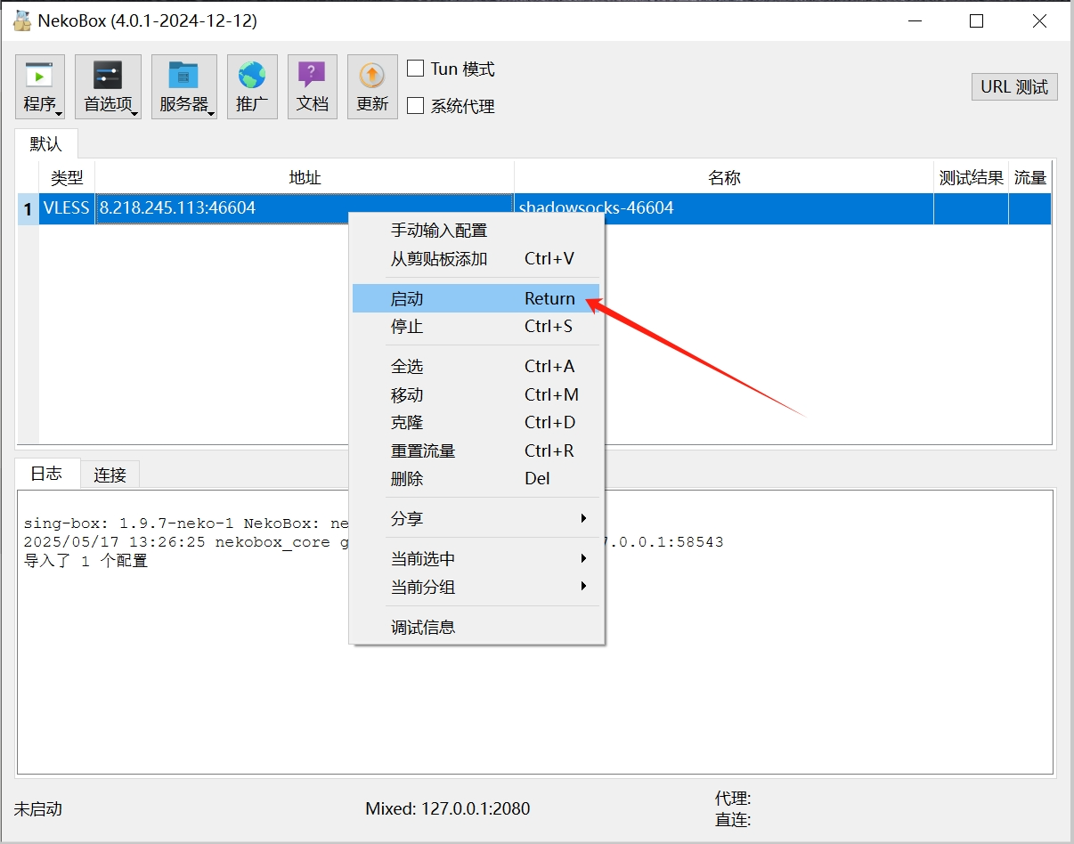Choose 重置流量 from the context menu

[x=476, y=451]
